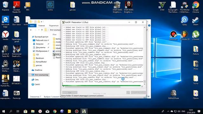The height and width of the screenshot is (114, 203).
Task: Open Dishonored Death of the Outsider shortcut
Action: (16, 51)
